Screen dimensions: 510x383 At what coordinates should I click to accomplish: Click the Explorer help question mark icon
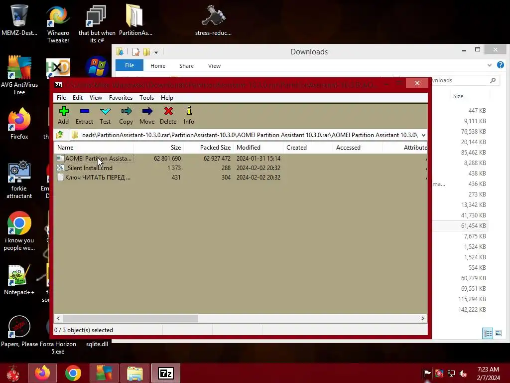(x=500, y=65)
